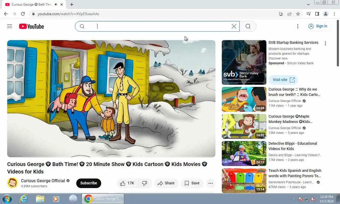Dislike the video with thumbs down
Viewport: 340px width, 204px height.
coord(145,183)
